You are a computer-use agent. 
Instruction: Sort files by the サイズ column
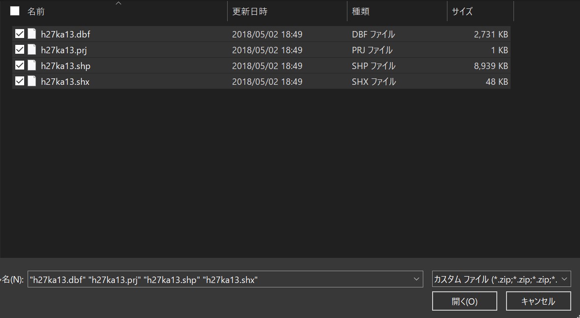point(462,11)
